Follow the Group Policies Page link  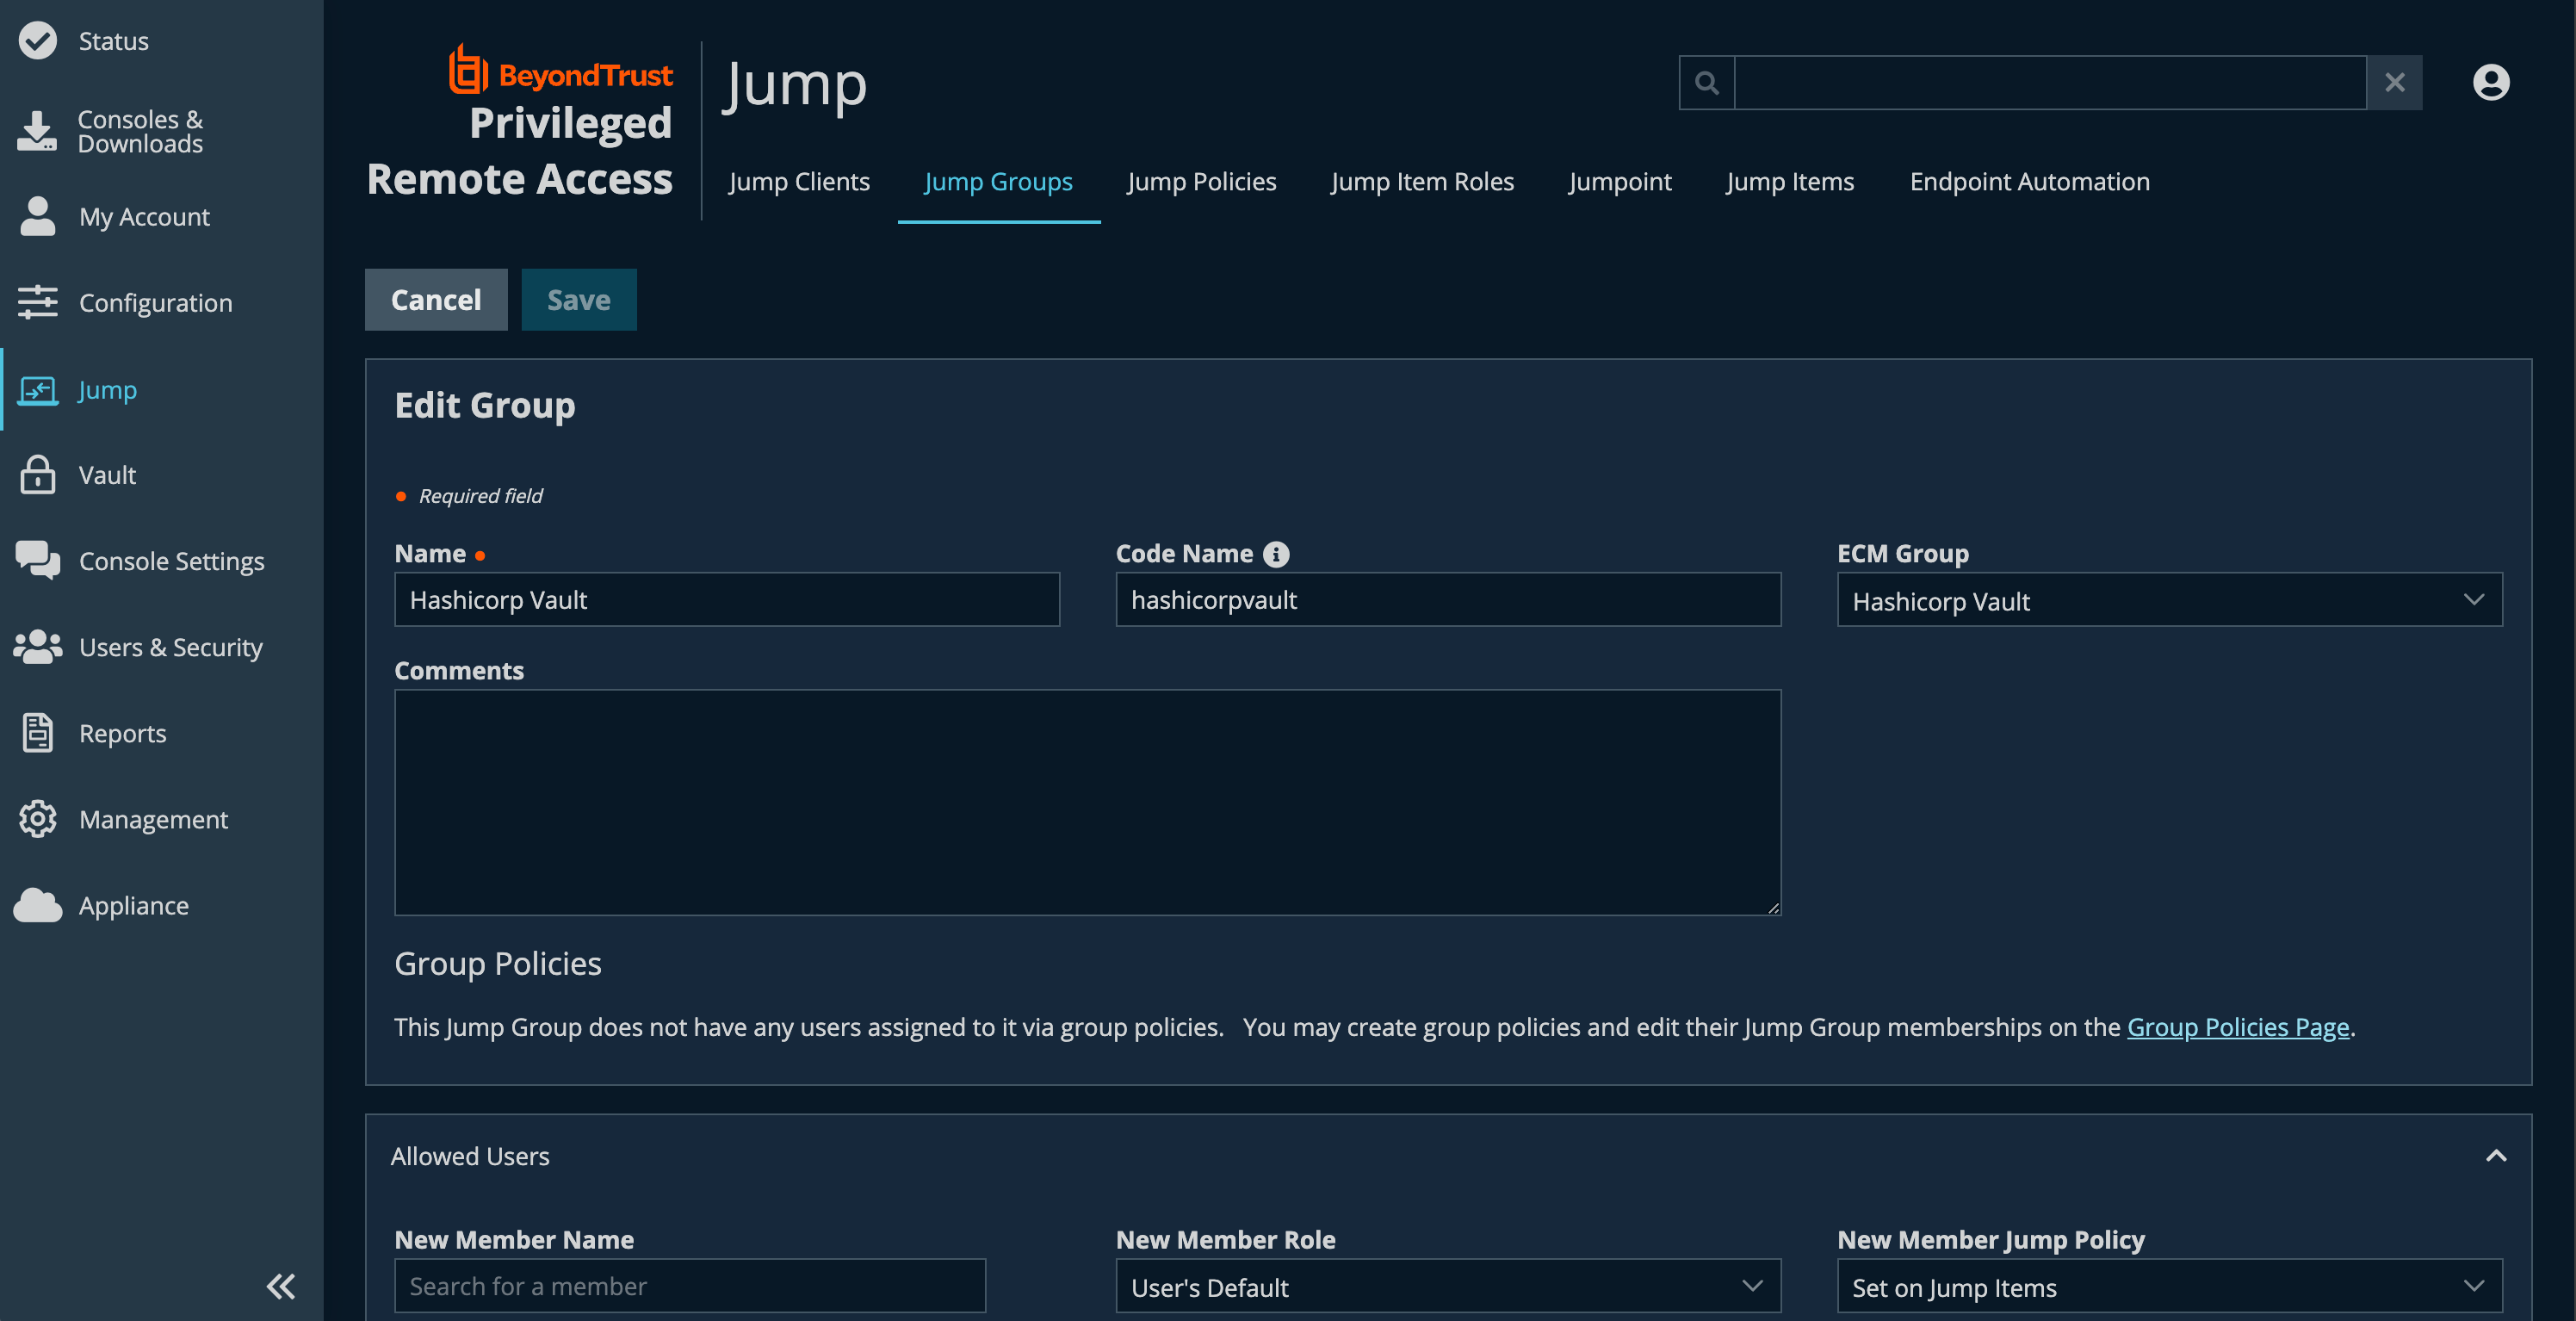click(x=2237, y=1027)
